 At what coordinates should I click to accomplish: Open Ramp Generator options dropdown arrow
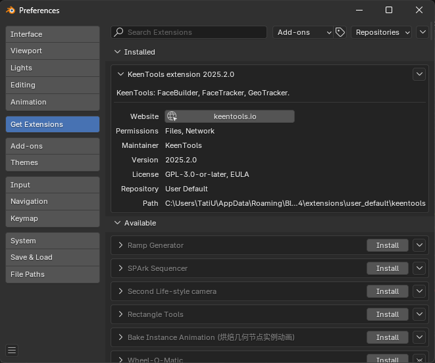pos(419,245)
